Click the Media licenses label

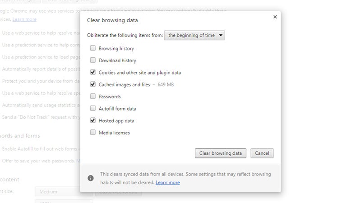114,133
